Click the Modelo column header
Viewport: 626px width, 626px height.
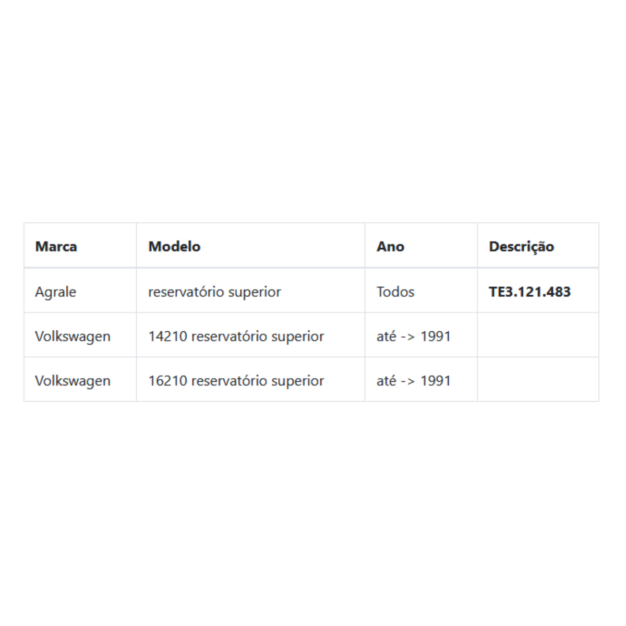(x=174, y=246)
